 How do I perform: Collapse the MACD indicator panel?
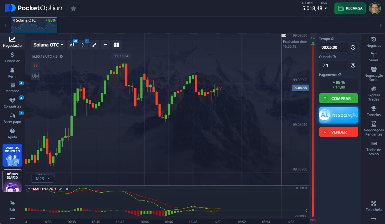(x=28, y=189)
